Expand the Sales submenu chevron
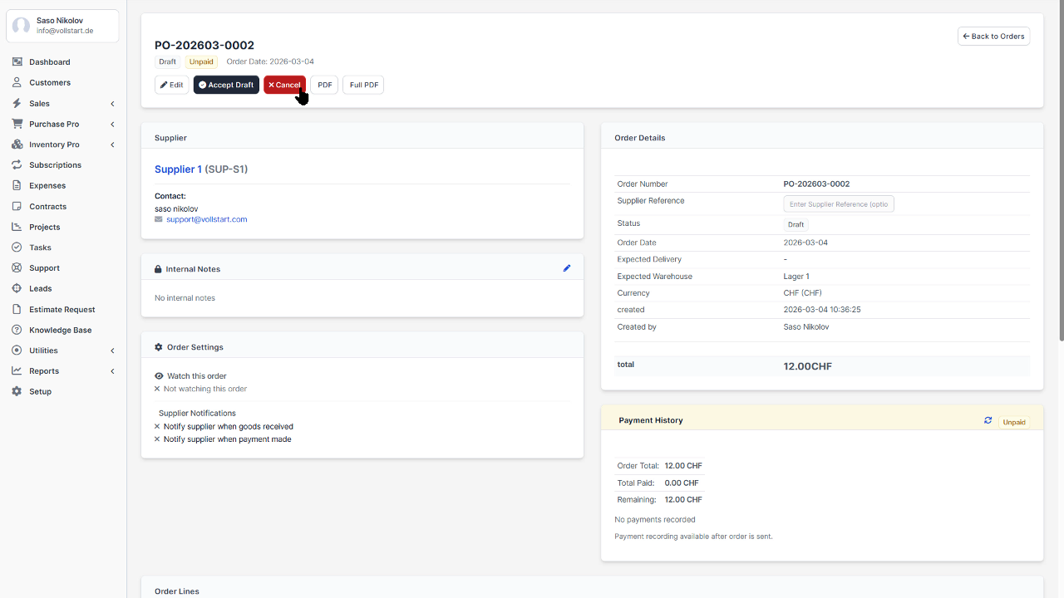The height and width of the screenshot is (598, 1064). point(112,104)
